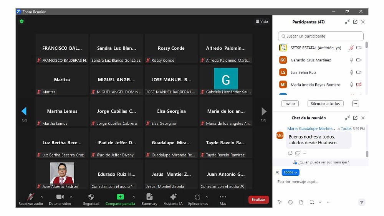Image resolution: width=384 pixels, height=216 pixels.
Task: Unmute Gerardo Cruz Martínez's microphone
Action: coord(351,60)
